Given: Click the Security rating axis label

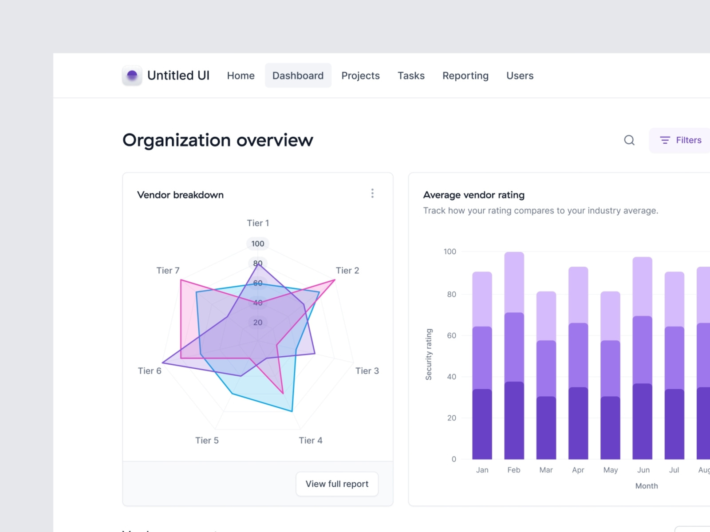Looking at the screenshot, I should coord(428,355).
